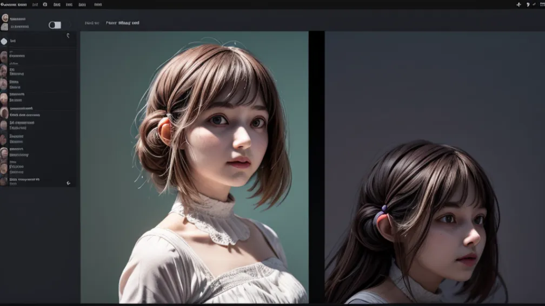Viewport: 545px width, 306px height.
Task: Select the gray bust avatar beside the toggle row
Action: point(4,27)
